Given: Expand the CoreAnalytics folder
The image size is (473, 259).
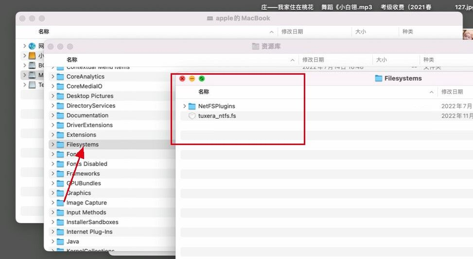Looking at the screenshot, I should 53,77.
